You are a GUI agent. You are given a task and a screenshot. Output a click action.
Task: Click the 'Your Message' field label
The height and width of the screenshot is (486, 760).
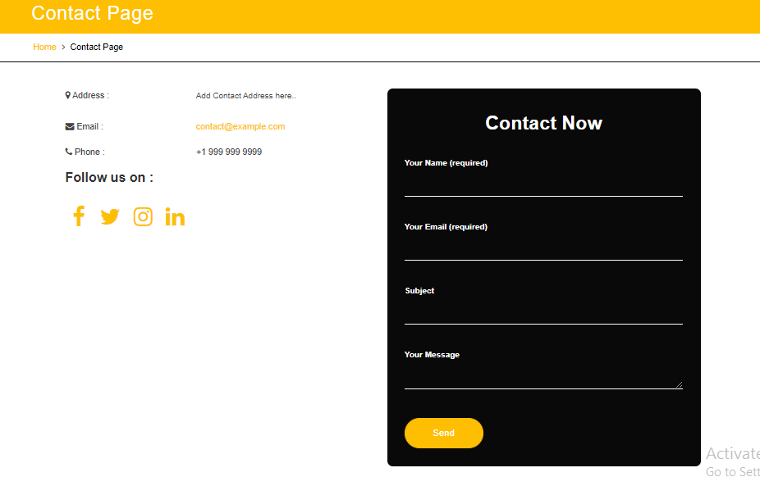point(432,355)
